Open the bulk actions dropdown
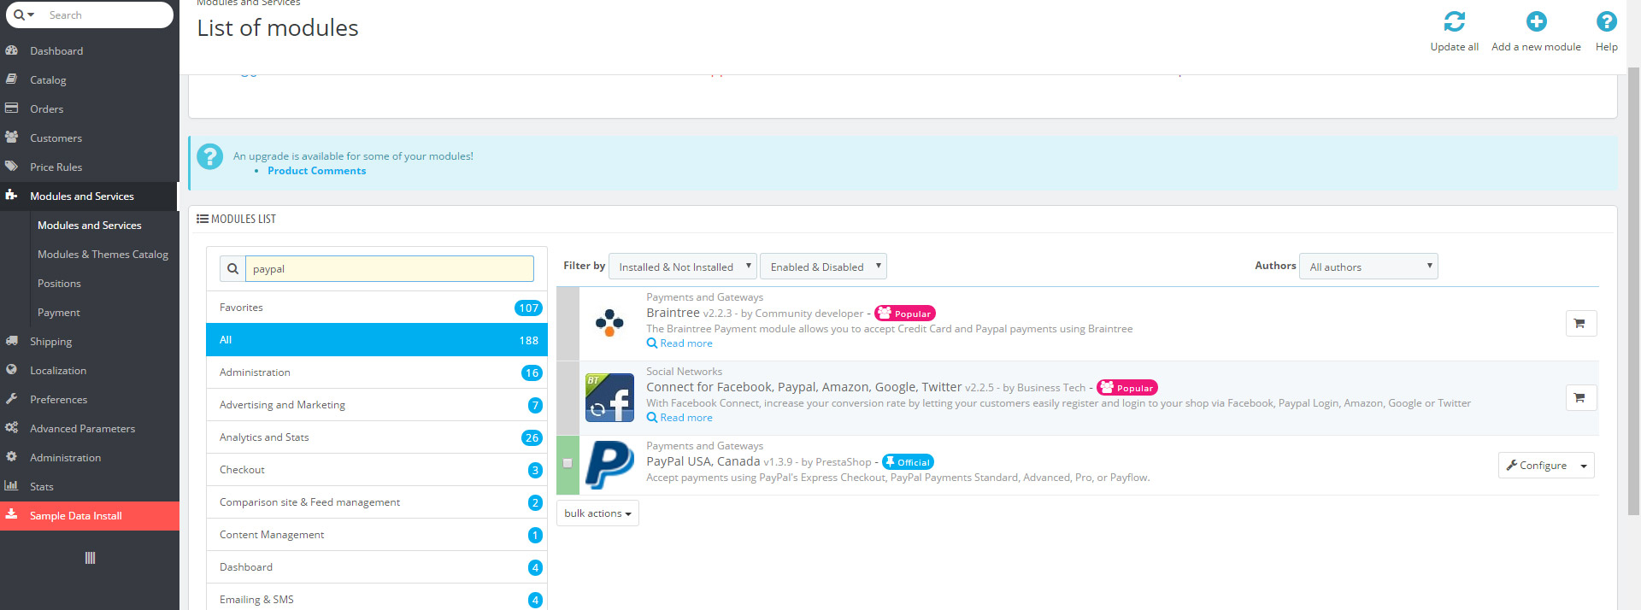1641x610 pixels. click(597, 513)
